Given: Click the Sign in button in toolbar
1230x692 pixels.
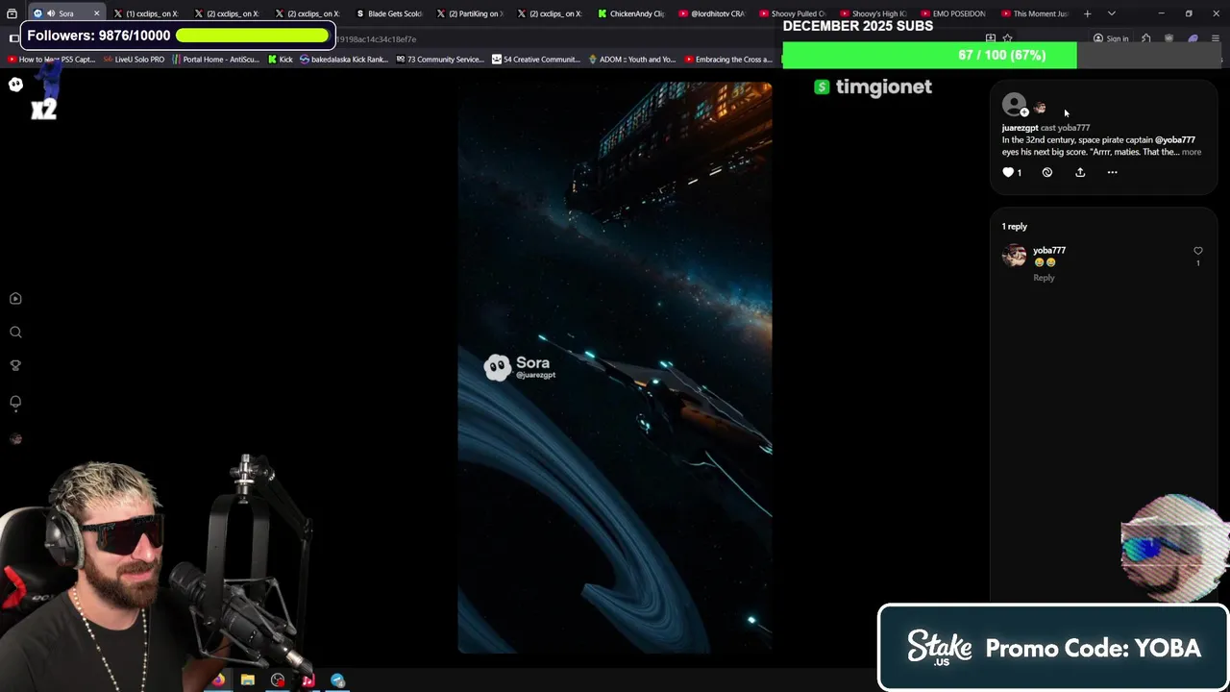Looking at the screenshot, I should pos(1111,39).
